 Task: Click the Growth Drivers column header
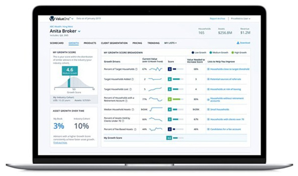pos(112,62)
